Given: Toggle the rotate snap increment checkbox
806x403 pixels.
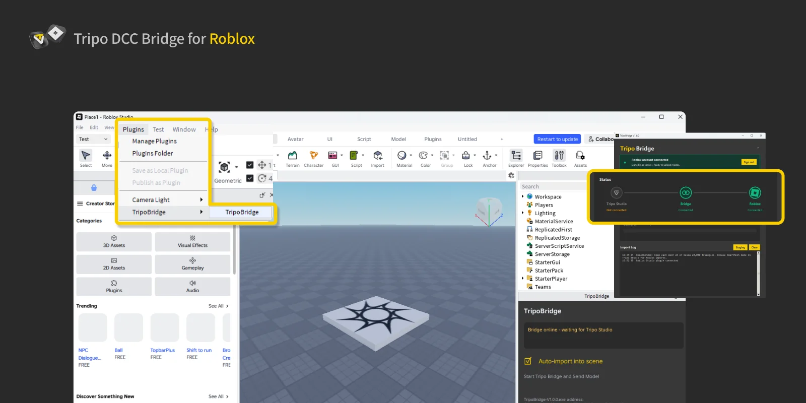Looking at the screenshot, I should [250, 178].
